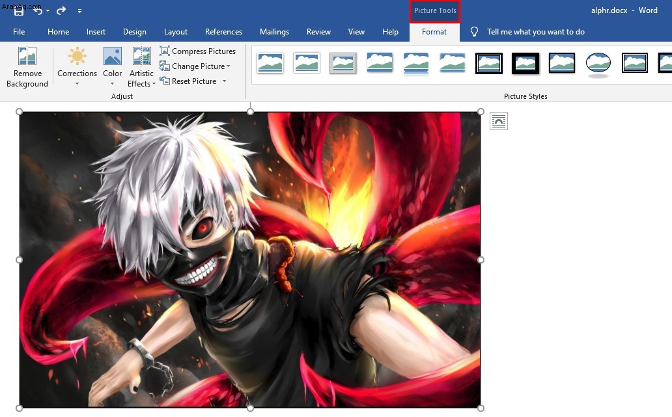This screenshot has width=672, height=417.
Task: Apply the Soft Edge Rectangle style
Action: point(453,63)
